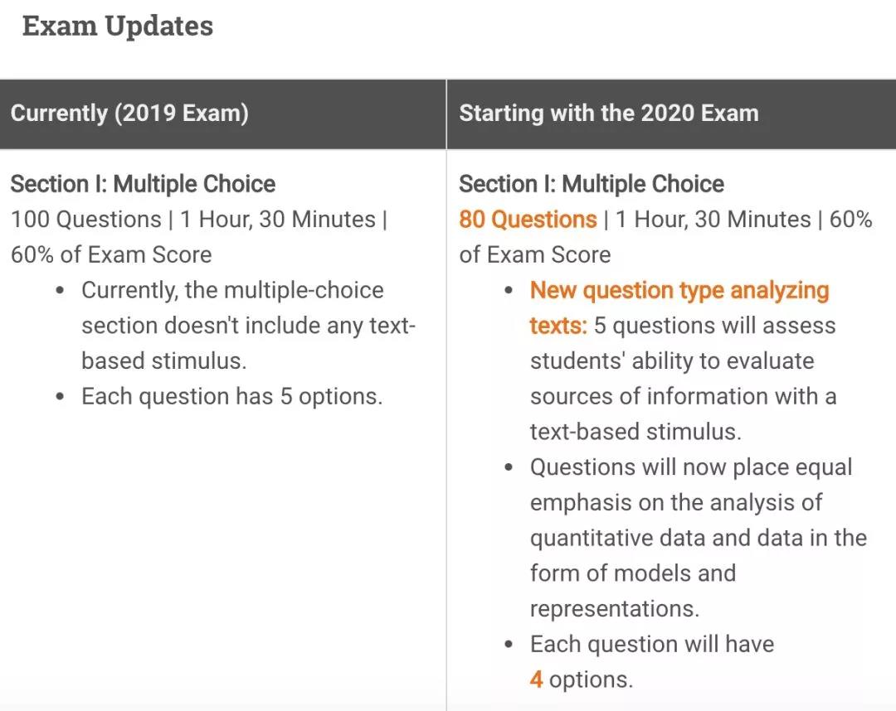Click the text-based stimulus phrase in 2020 column
Screen dimensions: 896x711
pos(635,432)
